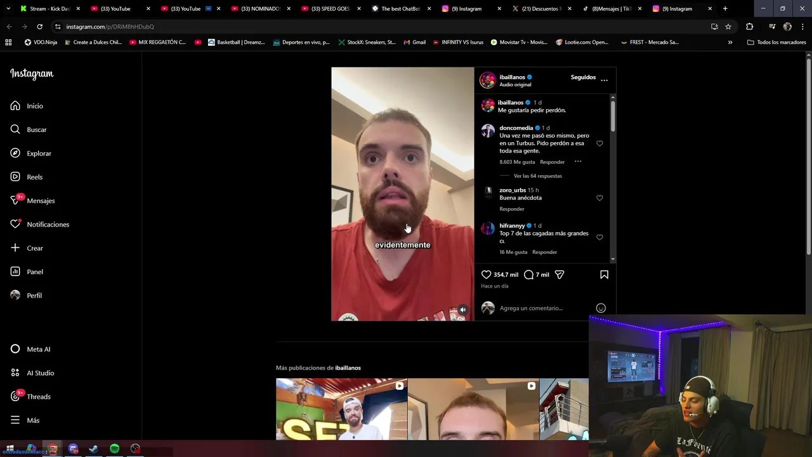
Task: Reload the page
Action: tap(39, 27)
